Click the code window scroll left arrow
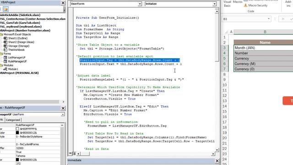The image size is (293, 165). click(78, 154)
